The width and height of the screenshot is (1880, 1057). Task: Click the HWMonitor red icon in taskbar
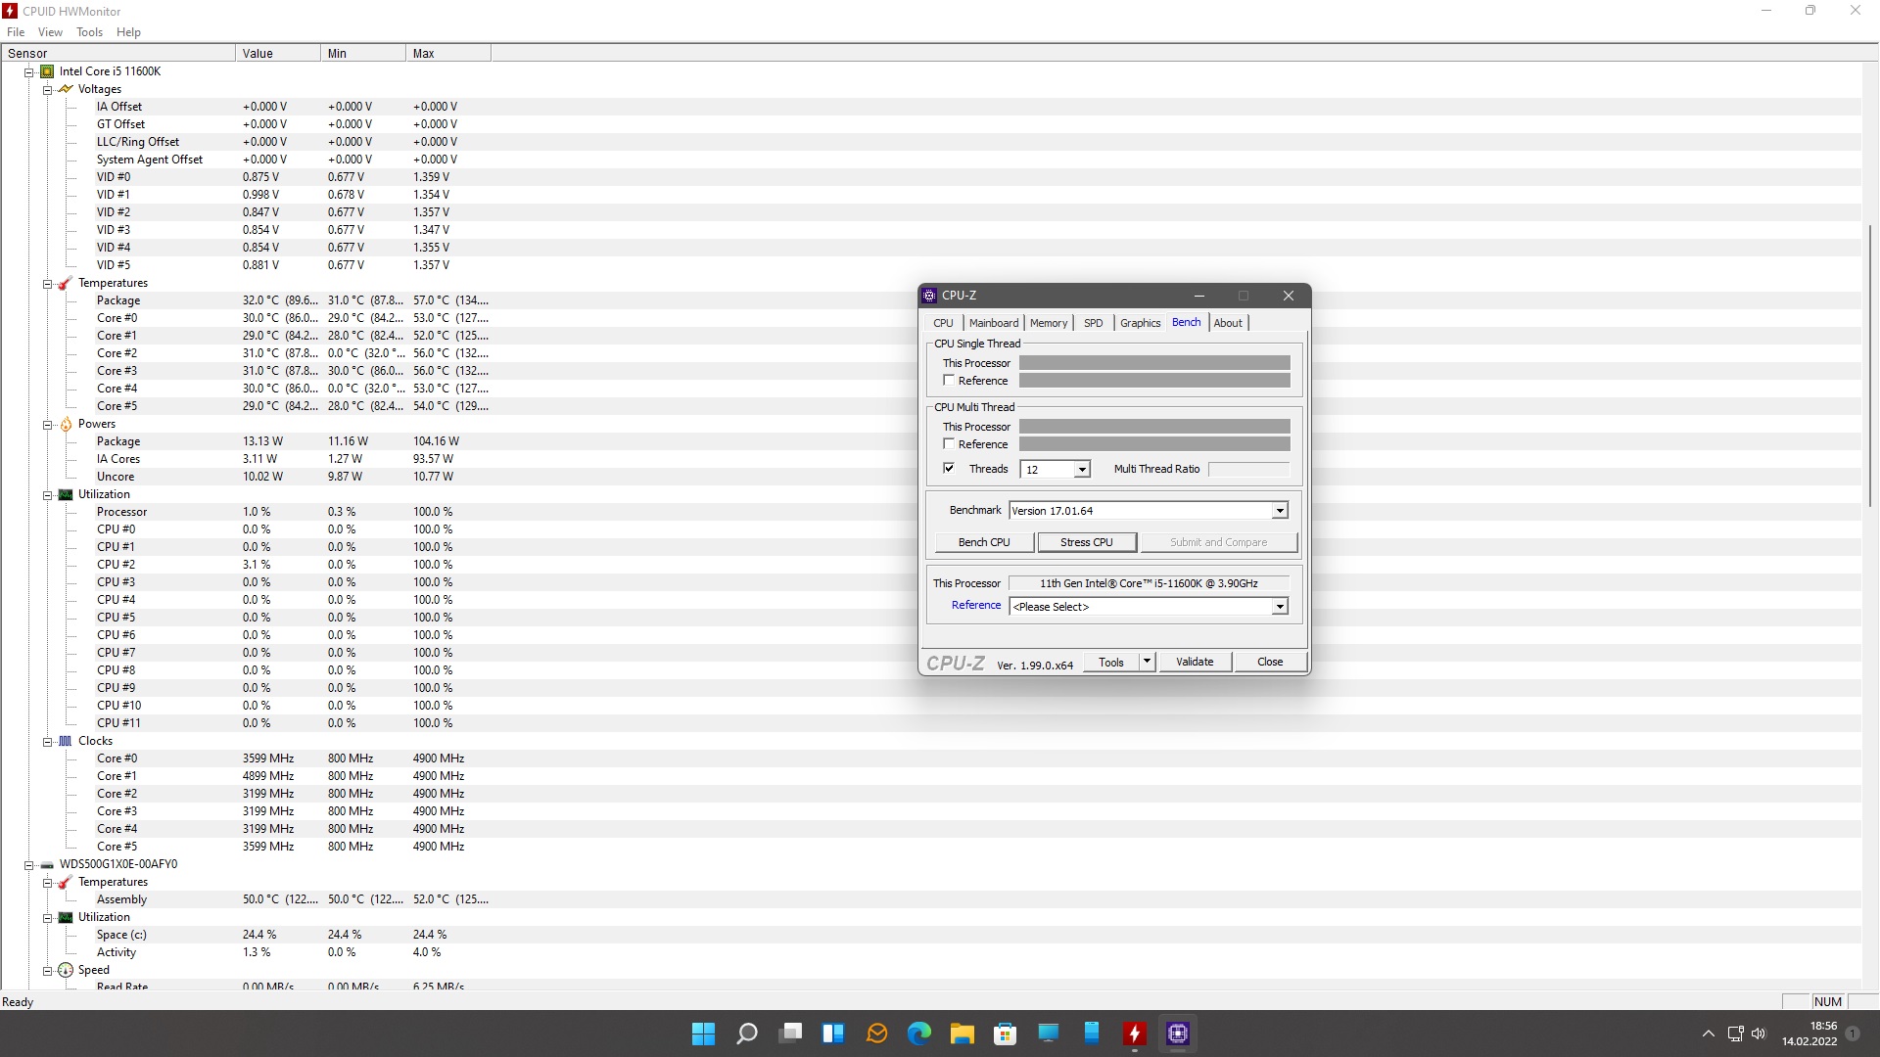point(1134,1034)
